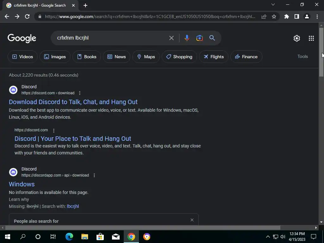This screenshot has height=243, width=324.
Task: Open the tab search dropdown arrow
Action: pyautogui.click(x=273, y=4)
